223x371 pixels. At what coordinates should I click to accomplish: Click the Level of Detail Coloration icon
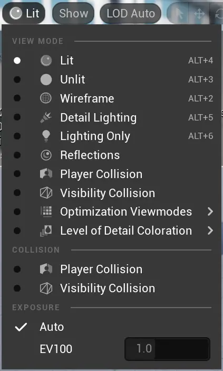(x=46, y=231)
